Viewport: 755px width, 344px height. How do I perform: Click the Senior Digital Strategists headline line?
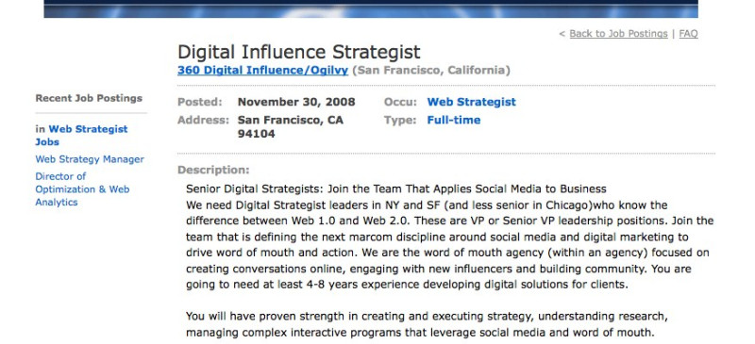395,188
